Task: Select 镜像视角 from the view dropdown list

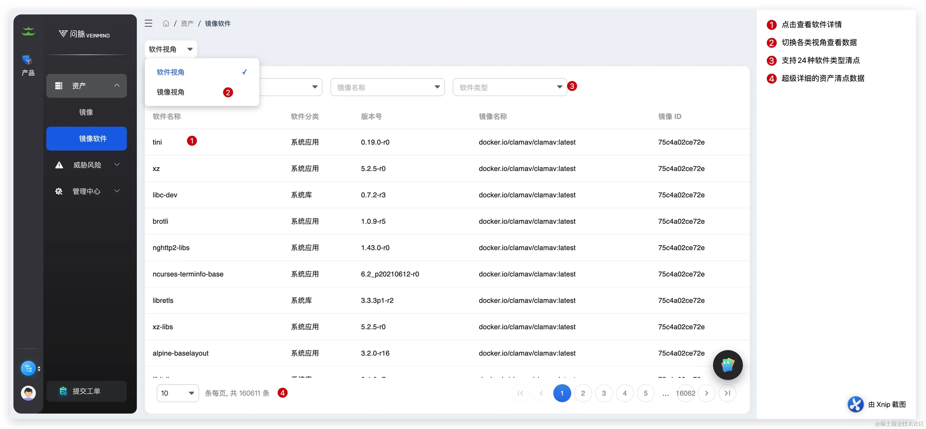Action: 171,92
